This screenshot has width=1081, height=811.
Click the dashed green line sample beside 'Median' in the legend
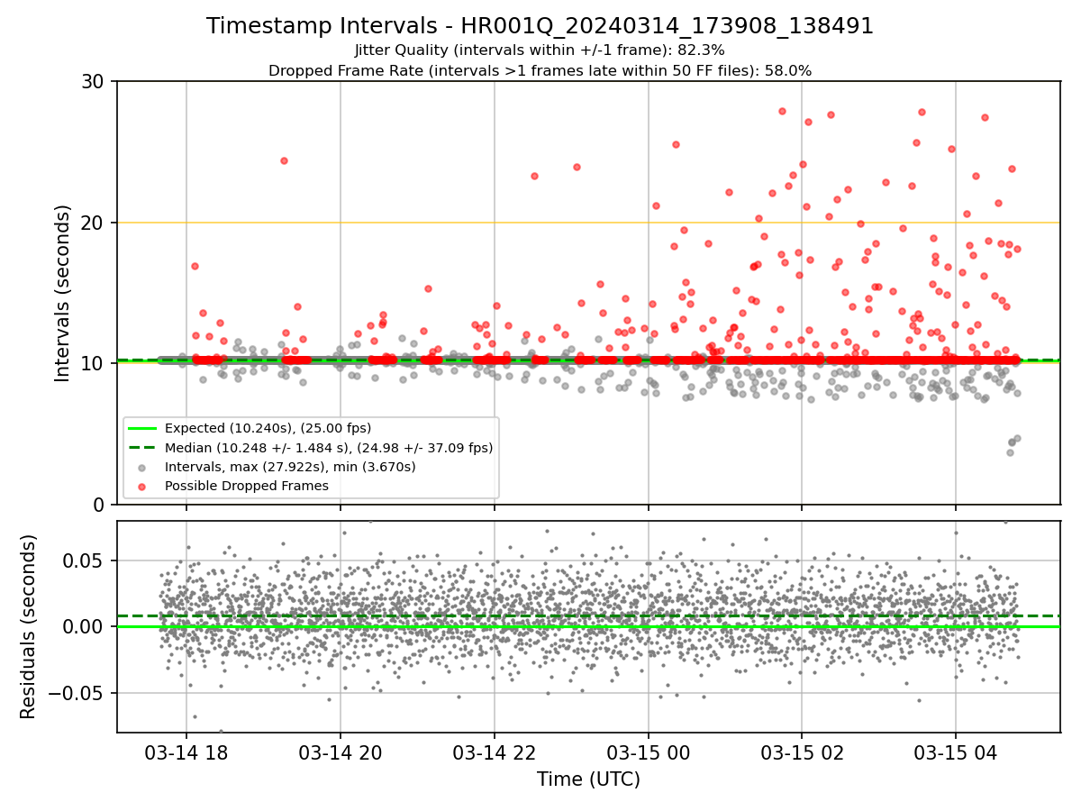[142, 448]
